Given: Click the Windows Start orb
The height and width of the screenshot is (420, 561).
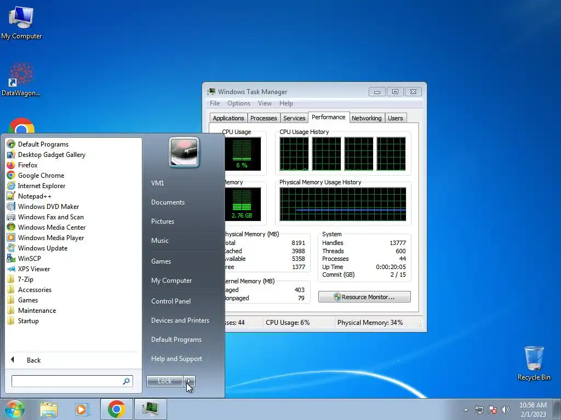Looking at the screenshot, I should [14, 409].
